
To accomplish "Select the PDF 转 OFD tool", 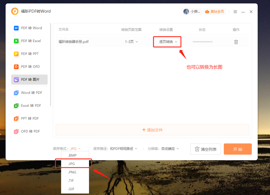I will point(29,67).
